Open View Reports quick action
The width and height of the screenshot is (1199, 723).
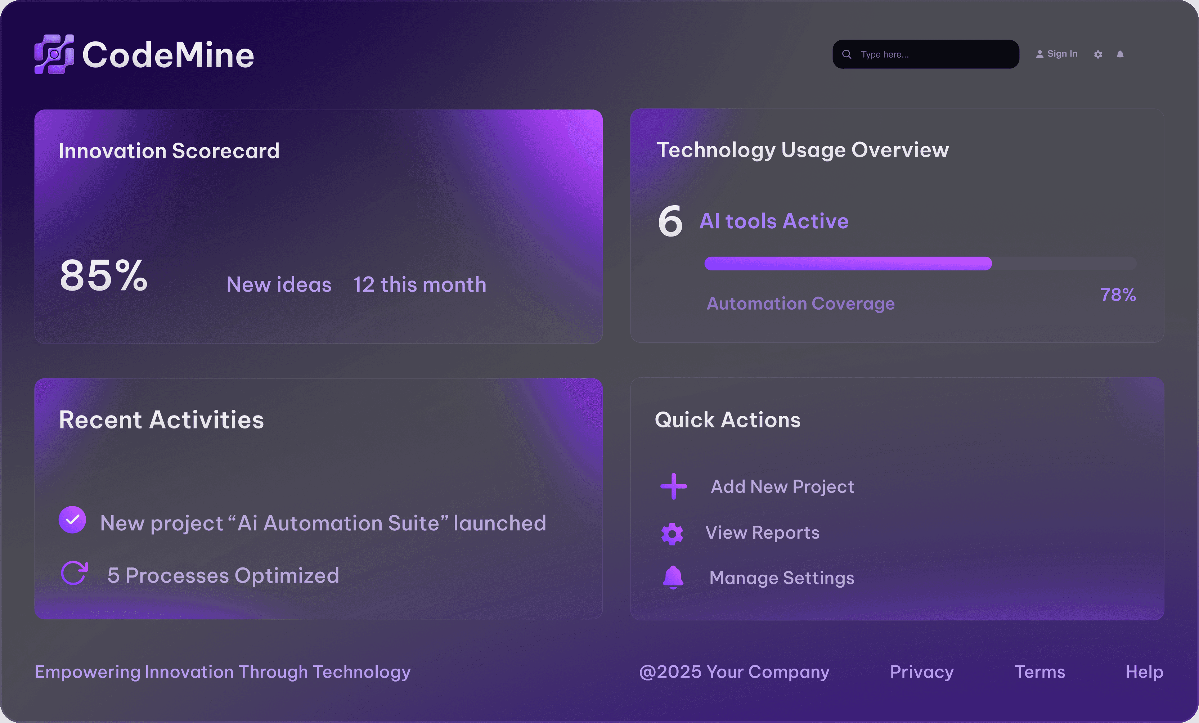[x=762, y=533]
